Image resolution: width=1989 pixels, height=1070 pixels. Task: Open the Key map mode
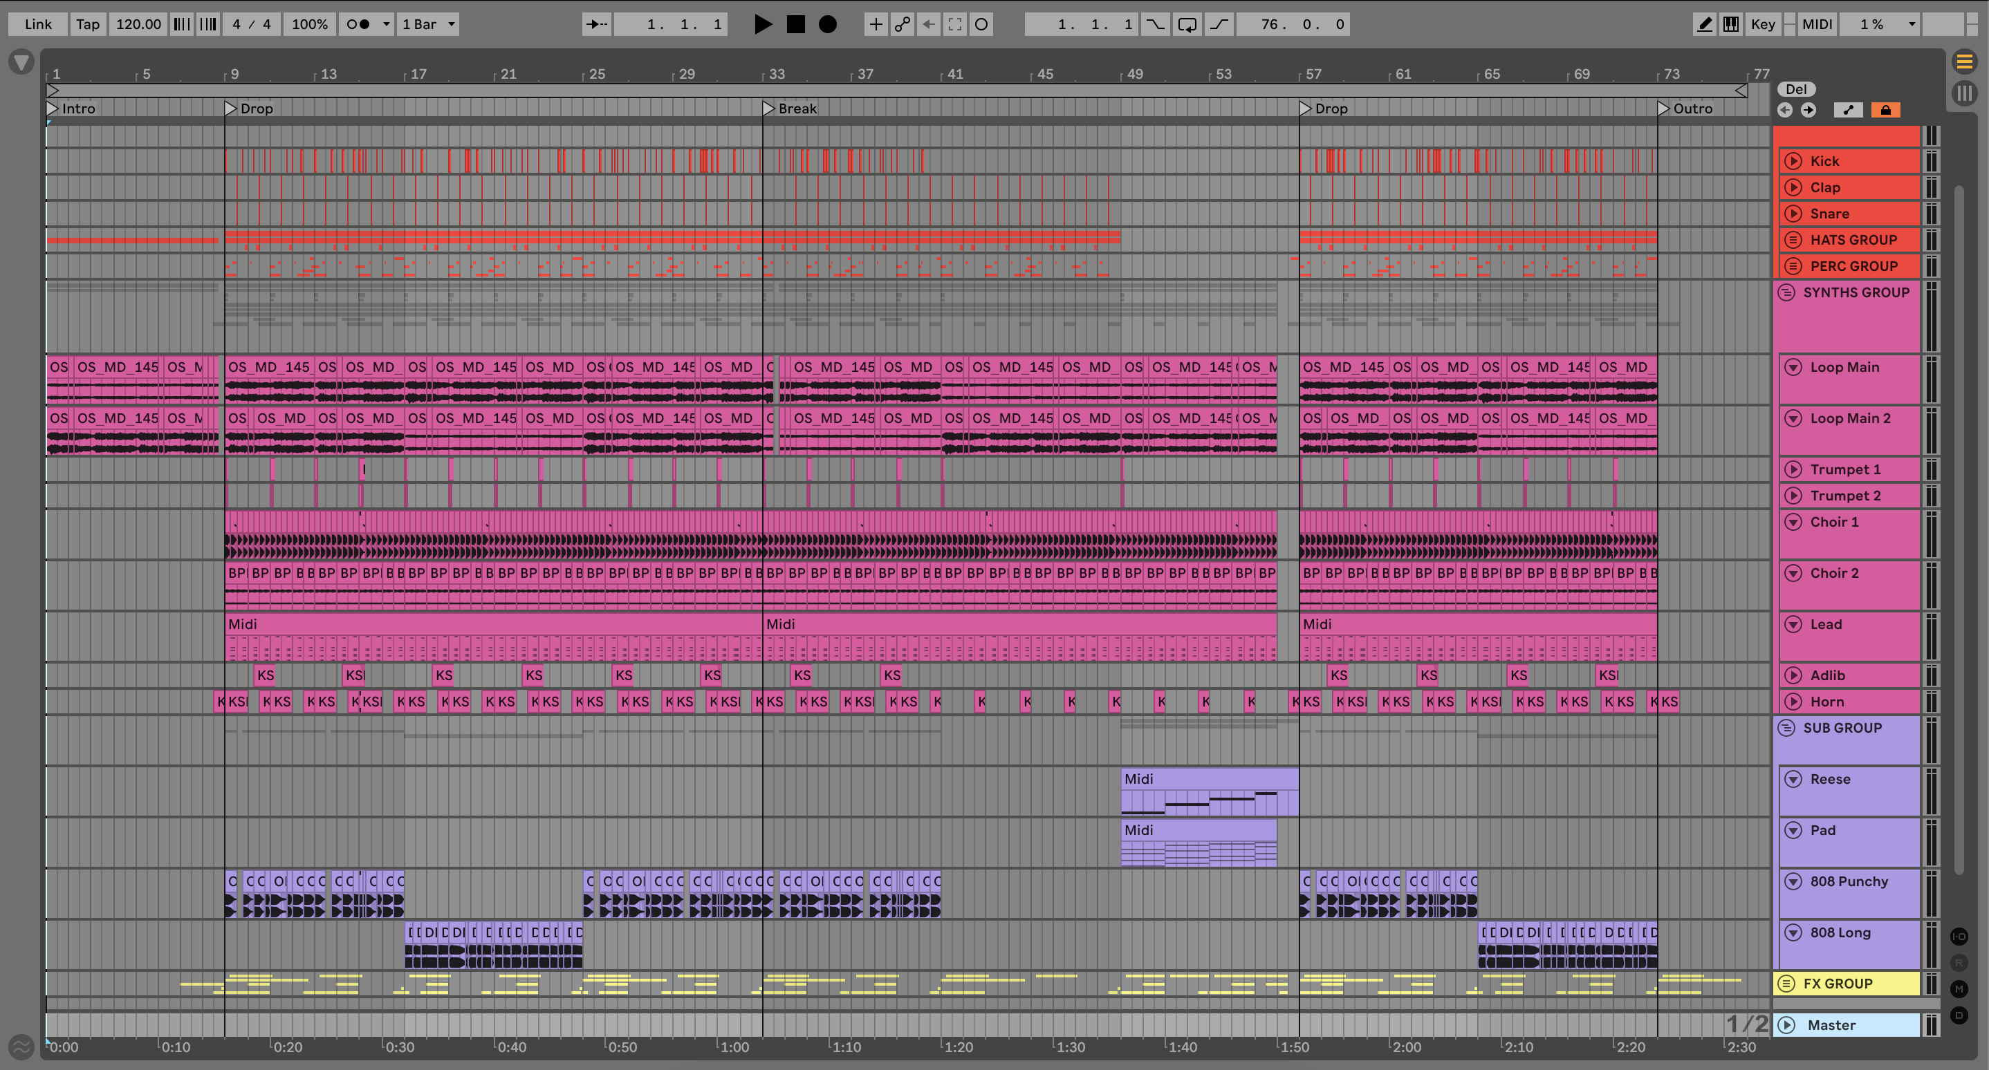click(1762, 24)
